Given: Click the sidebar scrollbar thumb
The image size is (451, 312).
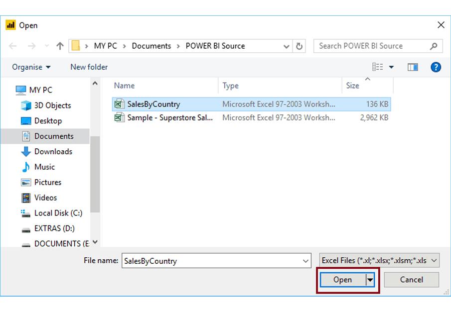Looking at the screenshot, I should (95, 174).
